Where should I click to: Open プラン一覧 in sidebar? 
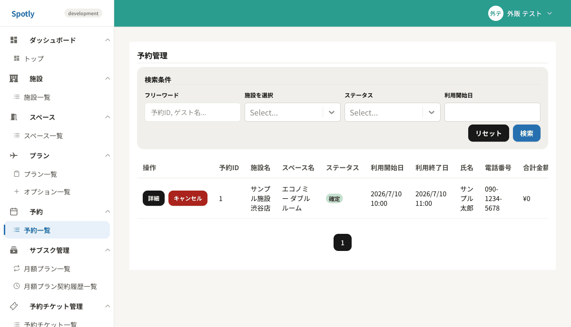[40, 174]
